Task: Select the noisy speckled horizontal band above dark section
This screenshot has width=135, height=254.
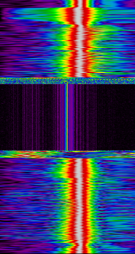Action: coord(67,81)
